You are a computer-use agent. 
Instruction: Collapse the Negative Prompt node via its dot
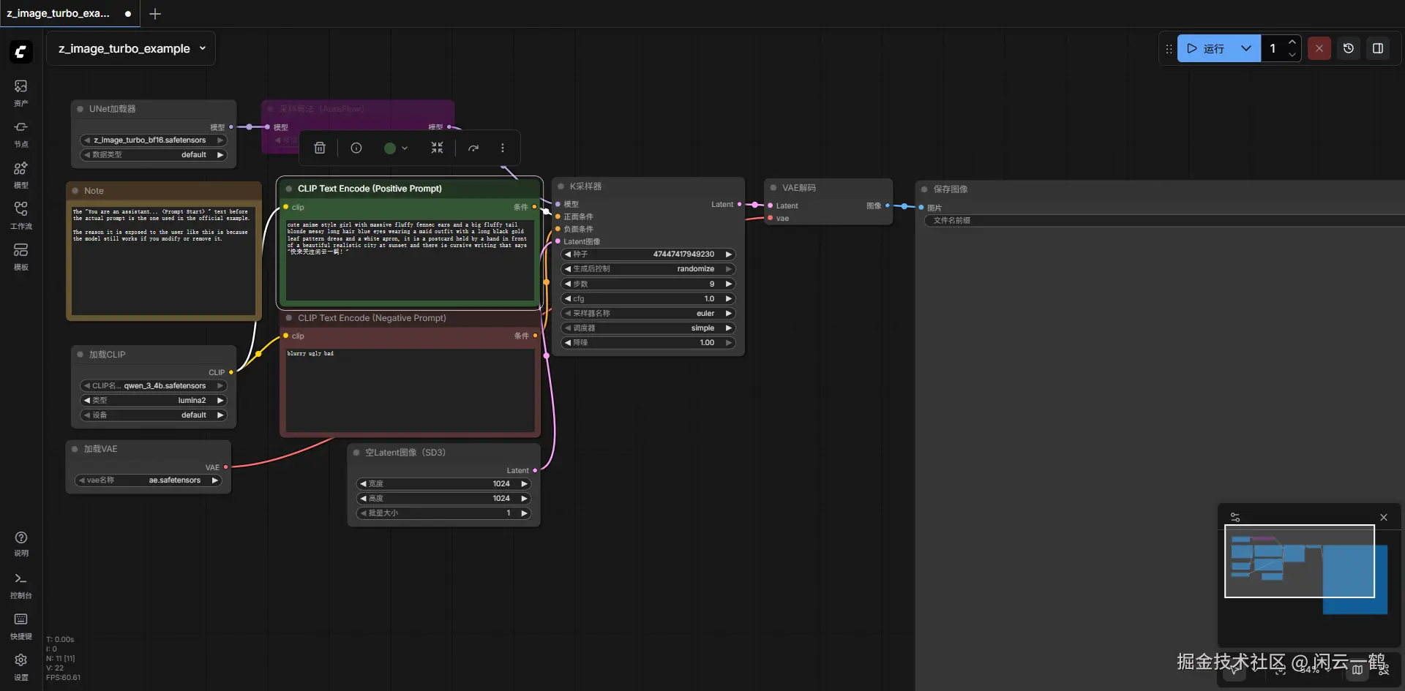coord(289,318)
